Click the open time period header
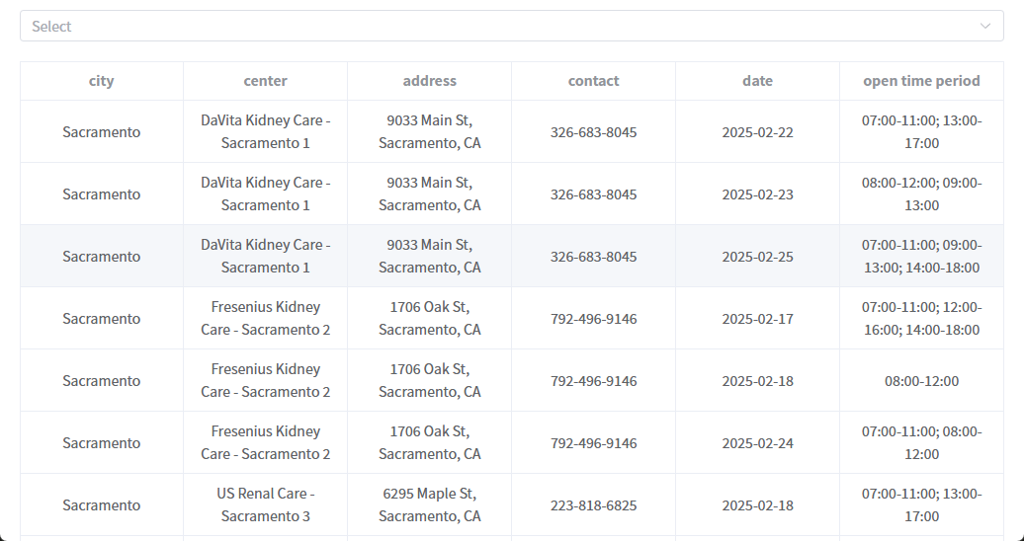The height and width of the screenshot is (541, 1024). pos(921,81)
